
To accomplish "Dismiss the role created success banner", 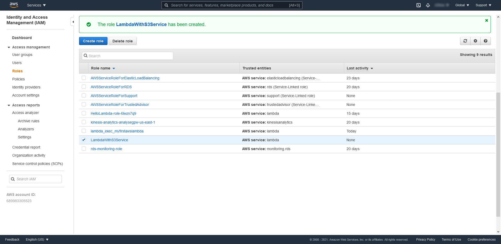I will coord(487,20).
